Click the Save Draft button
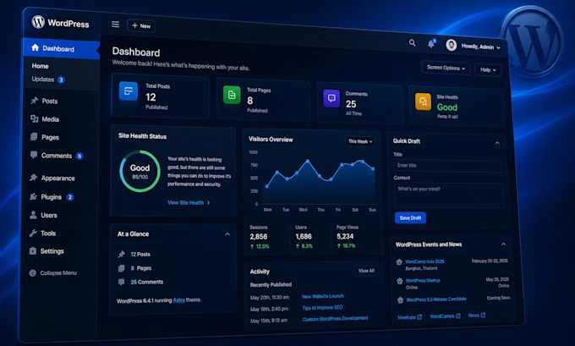The width and height of the screenshot is (575, 346). coord(410,217)
